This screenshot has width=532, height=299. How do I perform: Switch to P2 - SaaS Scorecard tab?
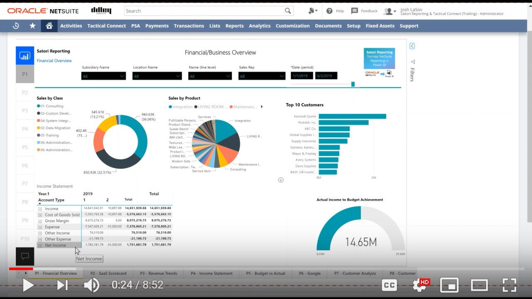(x=108, y=273)
